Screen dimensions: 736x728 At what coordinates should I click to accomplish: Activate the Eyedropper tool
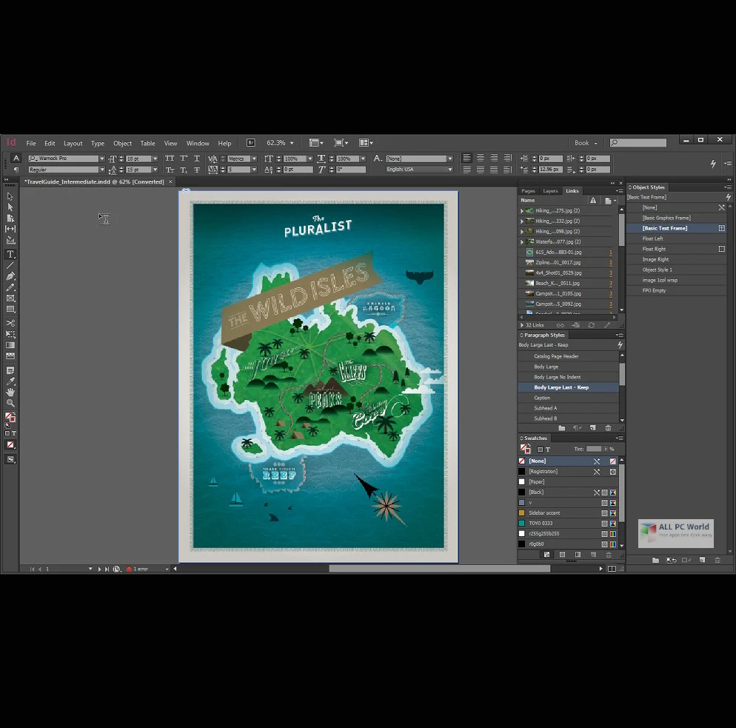point(10,381)
